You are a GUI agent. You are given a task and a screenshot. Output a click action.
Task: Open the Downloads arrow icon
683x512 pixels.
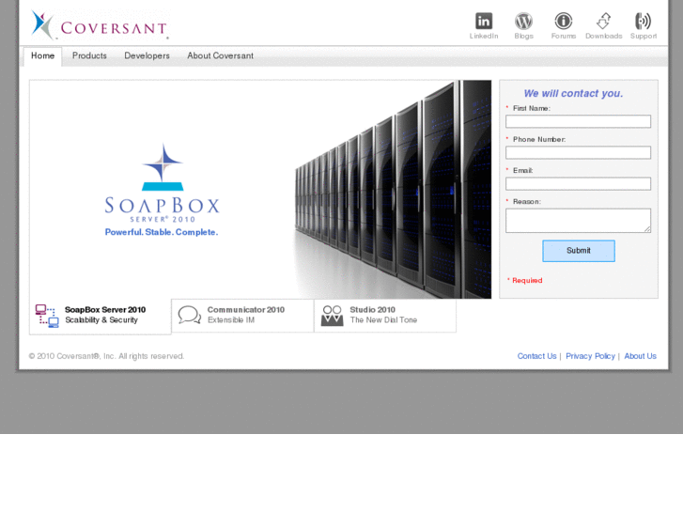click(x=603, y=21)
